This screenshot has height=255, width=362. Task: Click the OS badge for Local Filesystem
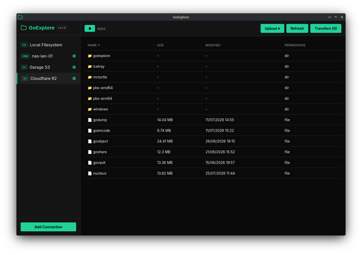(x=24, y=45)
